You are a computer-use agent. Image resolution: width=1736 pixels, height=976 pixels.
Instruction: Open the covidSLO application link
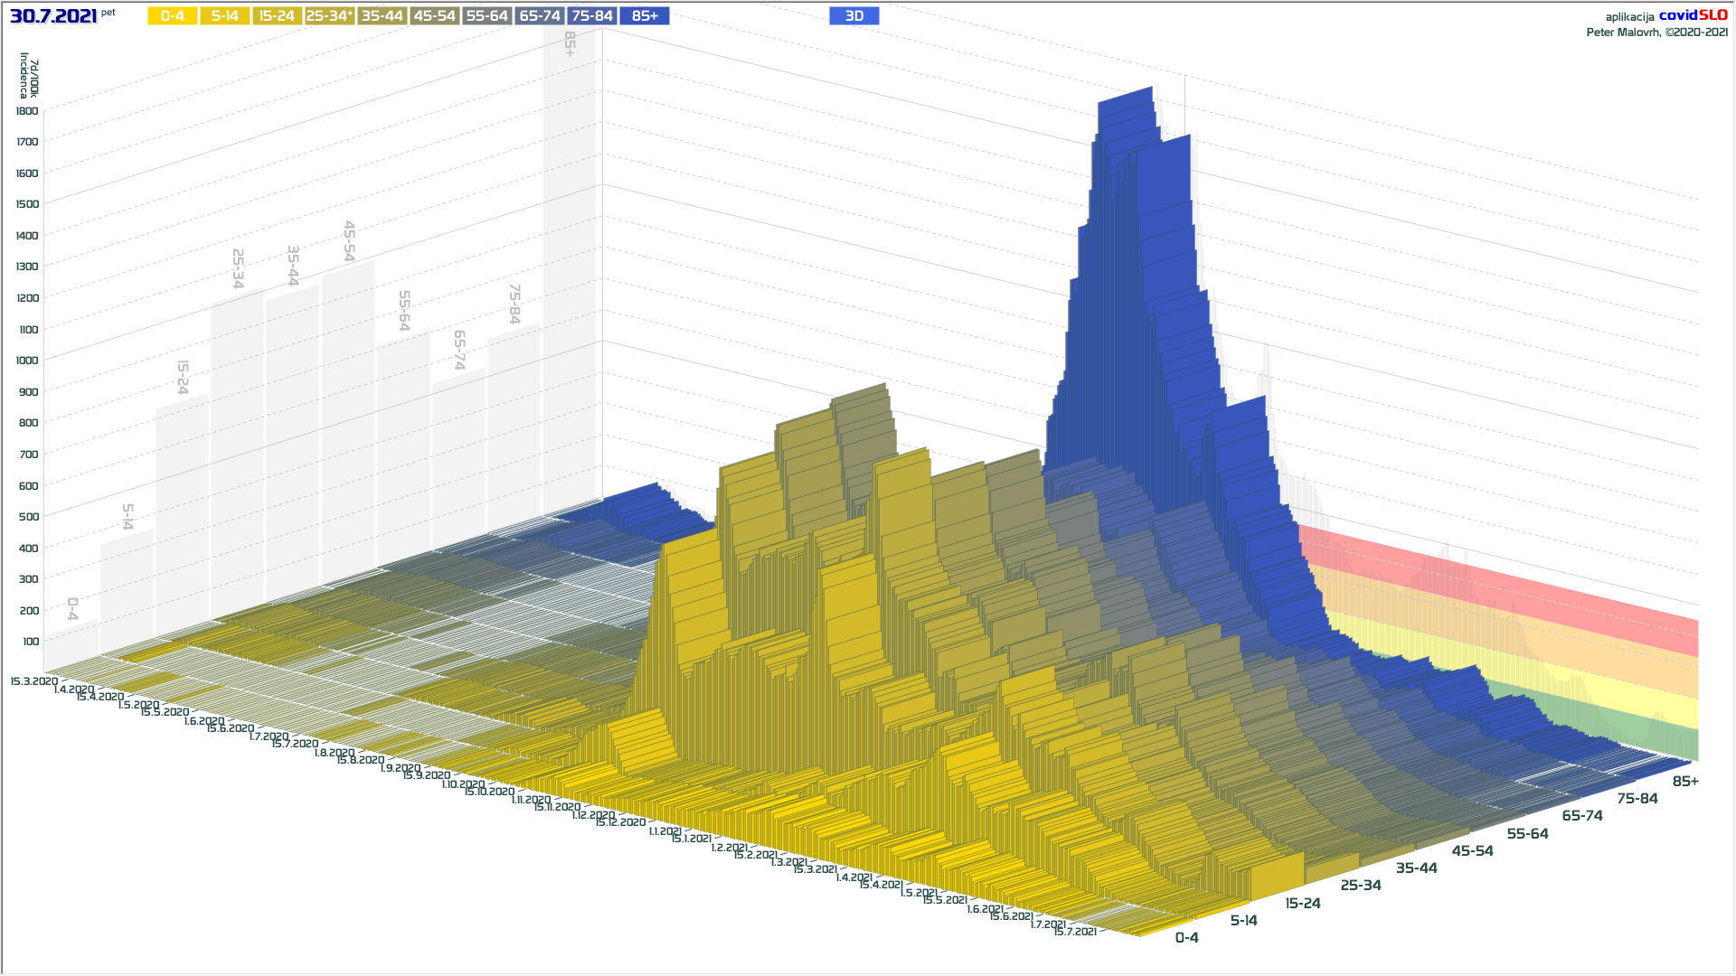tap(1693, 15)
